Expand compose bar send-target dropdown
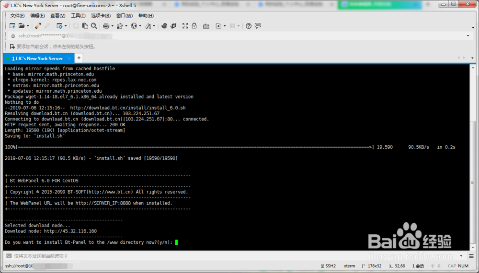This screenshot has height=273, width=479. tap(461, 256)
